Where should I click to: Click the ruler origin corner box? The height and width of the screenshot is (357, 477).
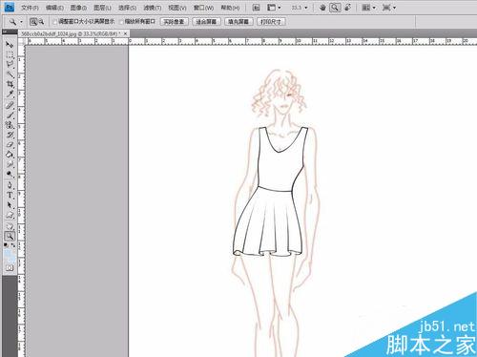coord(22,41)
